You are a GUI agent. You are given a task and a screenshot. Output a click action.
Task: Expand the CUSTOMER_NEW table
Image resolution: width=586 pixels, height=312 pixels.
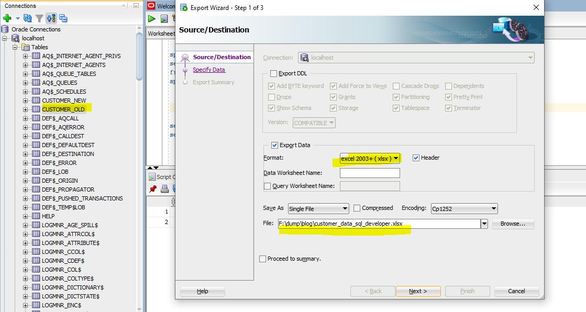[26, 101]
